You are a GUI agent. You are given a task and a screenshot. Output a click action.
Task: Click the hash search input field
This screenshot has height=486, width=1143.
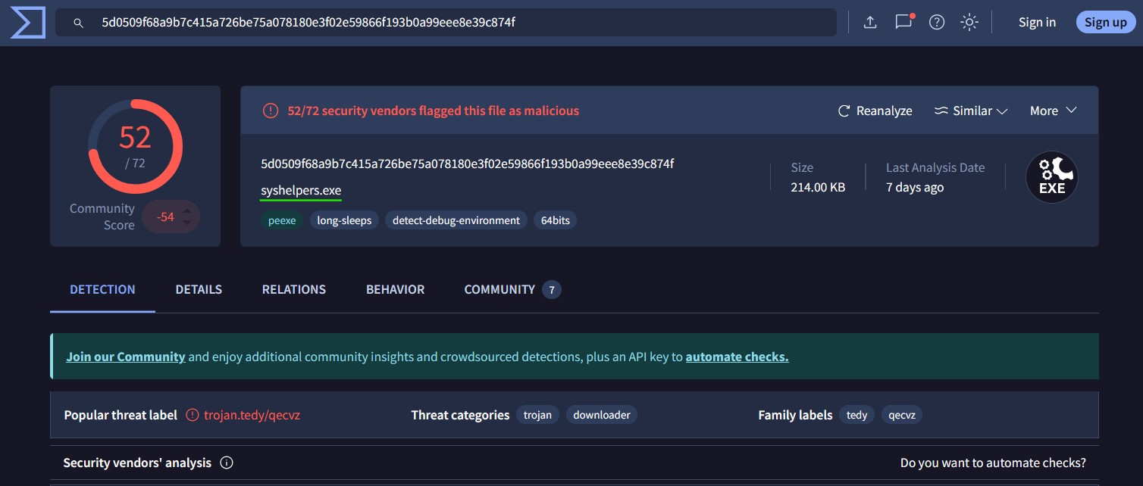coord(446,23)
